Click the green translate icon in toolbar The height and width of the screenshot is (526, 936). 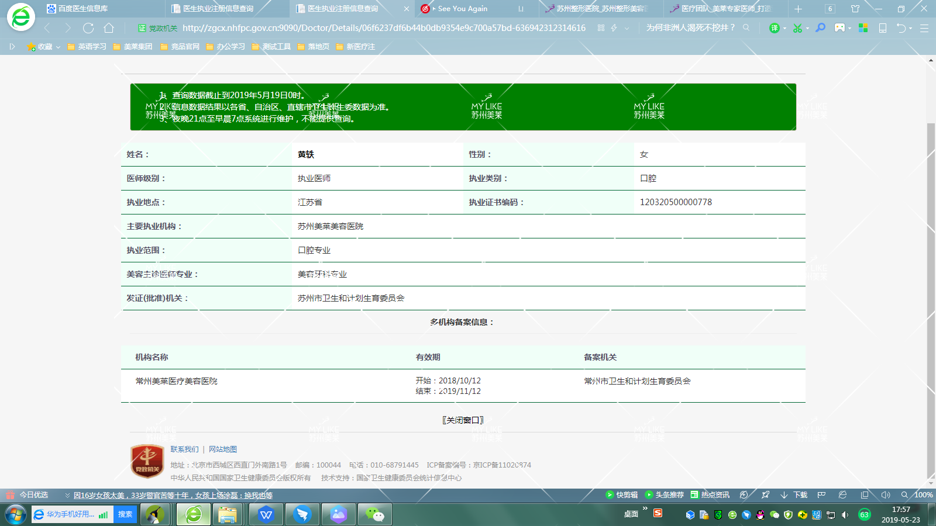(775, 28)
